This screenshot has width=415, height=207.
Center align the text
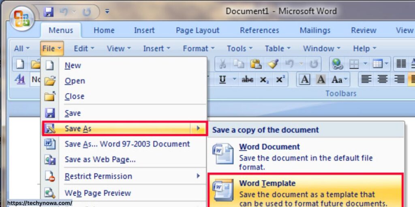tap(383, 79)
